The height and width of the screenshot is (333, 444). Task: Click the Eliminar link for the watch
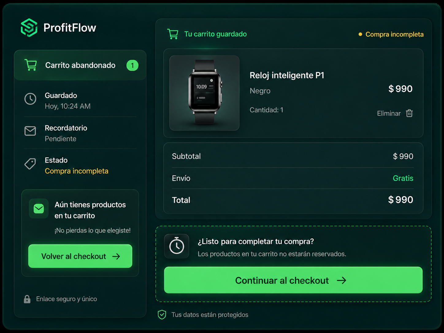click(x=389, y=113)
